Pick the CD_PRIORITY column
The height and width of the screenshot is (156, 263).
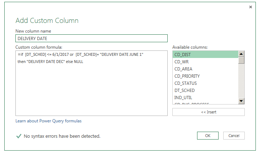click(205, 76)
